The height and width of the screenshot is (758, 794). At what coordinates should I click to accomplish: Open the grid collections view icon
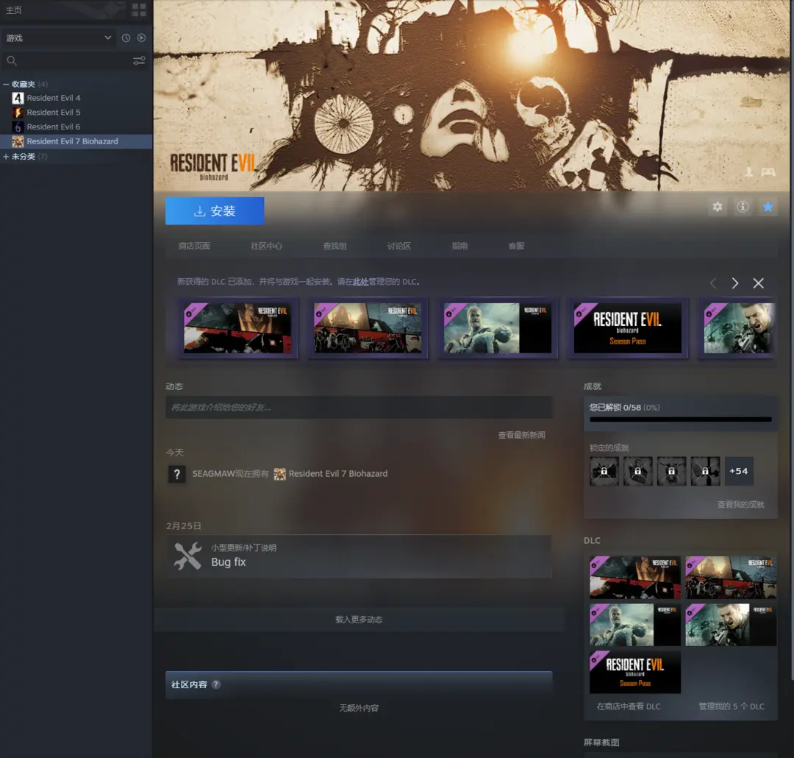pos(139,10)
